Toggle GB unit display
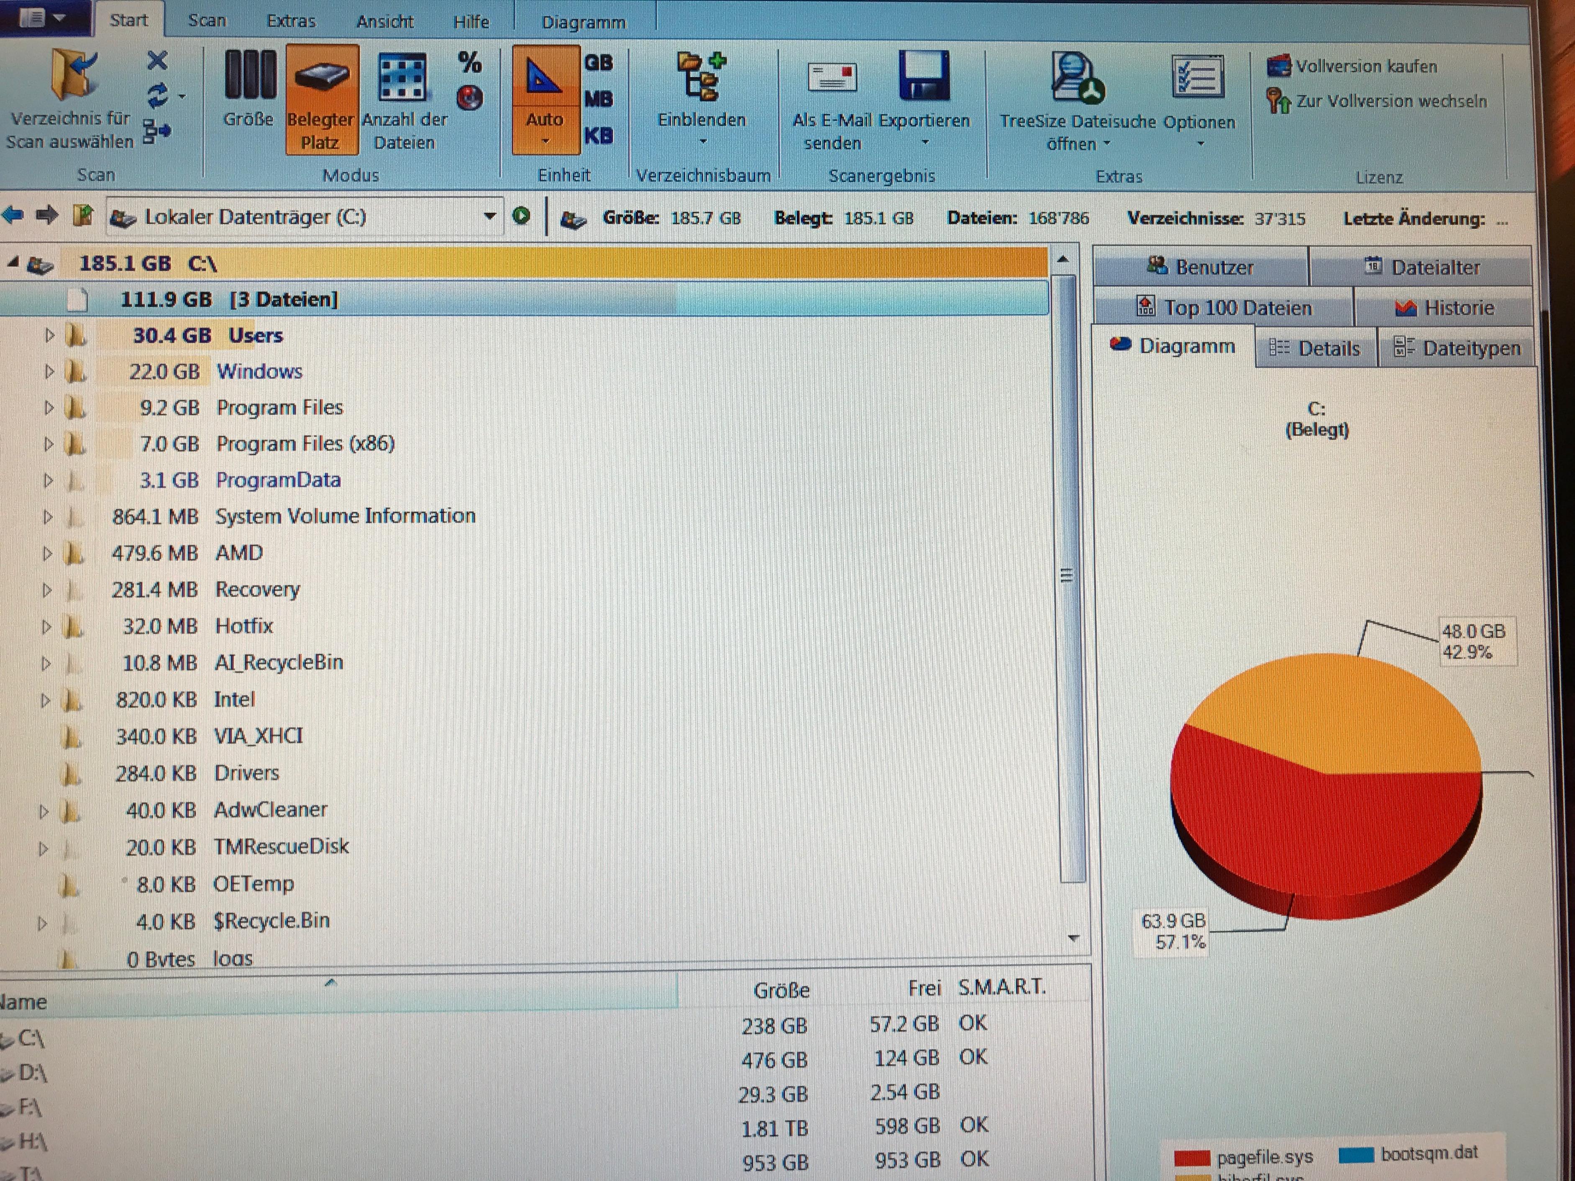The height and width of the screenshot is (1181, 1575). [598, 63]
